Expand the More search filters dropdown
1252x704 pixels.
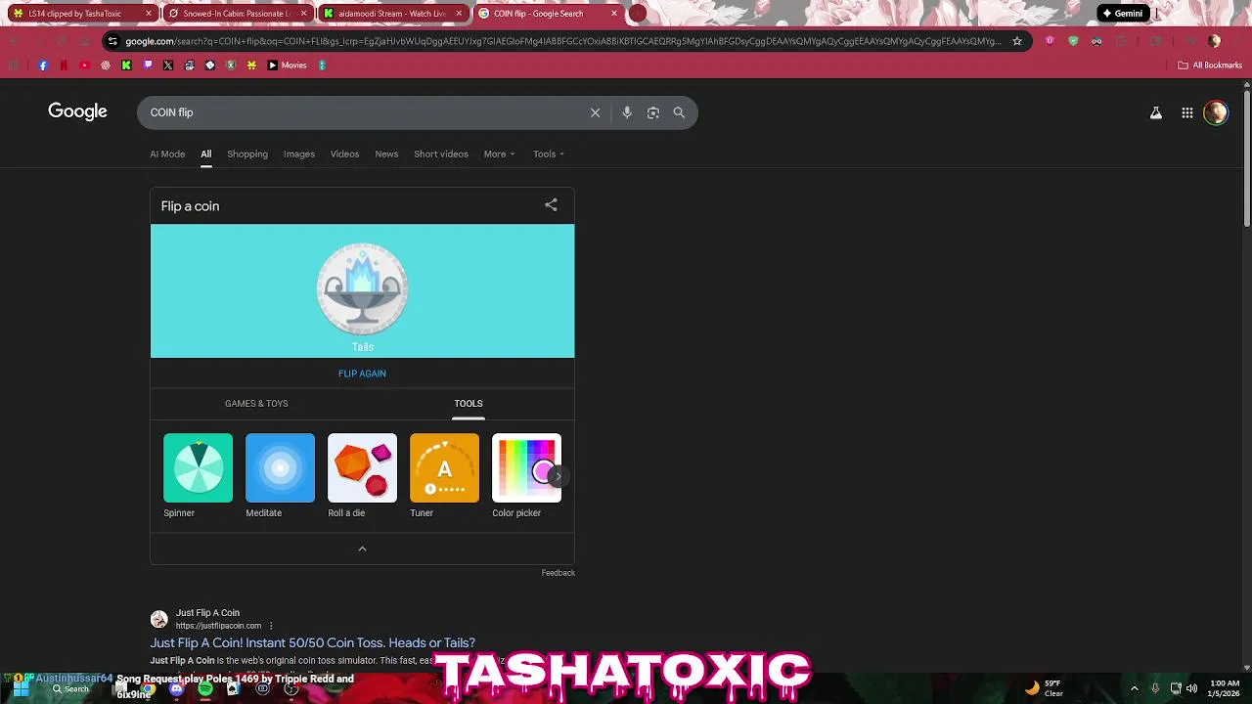click(499, 154)
